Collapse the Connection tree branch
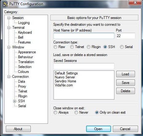143x136 pixels. 9,77
